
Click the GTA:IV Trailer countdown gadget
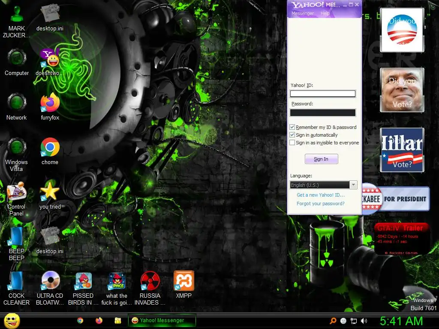click(x=402, y=239)
